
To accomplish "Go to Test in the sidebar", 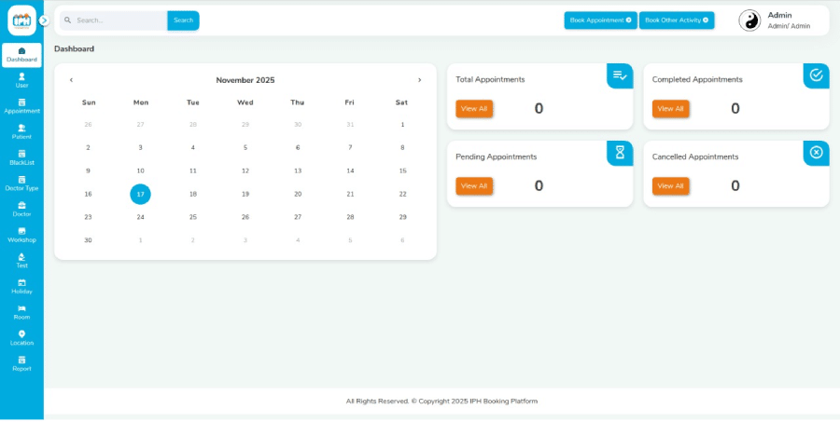I will pos(21,261).
